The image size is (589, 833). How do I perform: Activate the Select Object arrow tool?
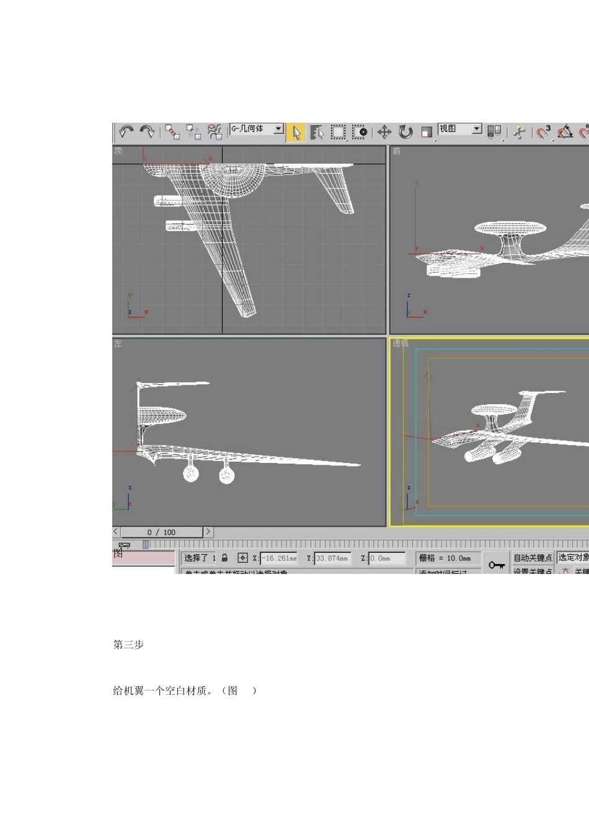pyautogui.click(x=296, y=133)
